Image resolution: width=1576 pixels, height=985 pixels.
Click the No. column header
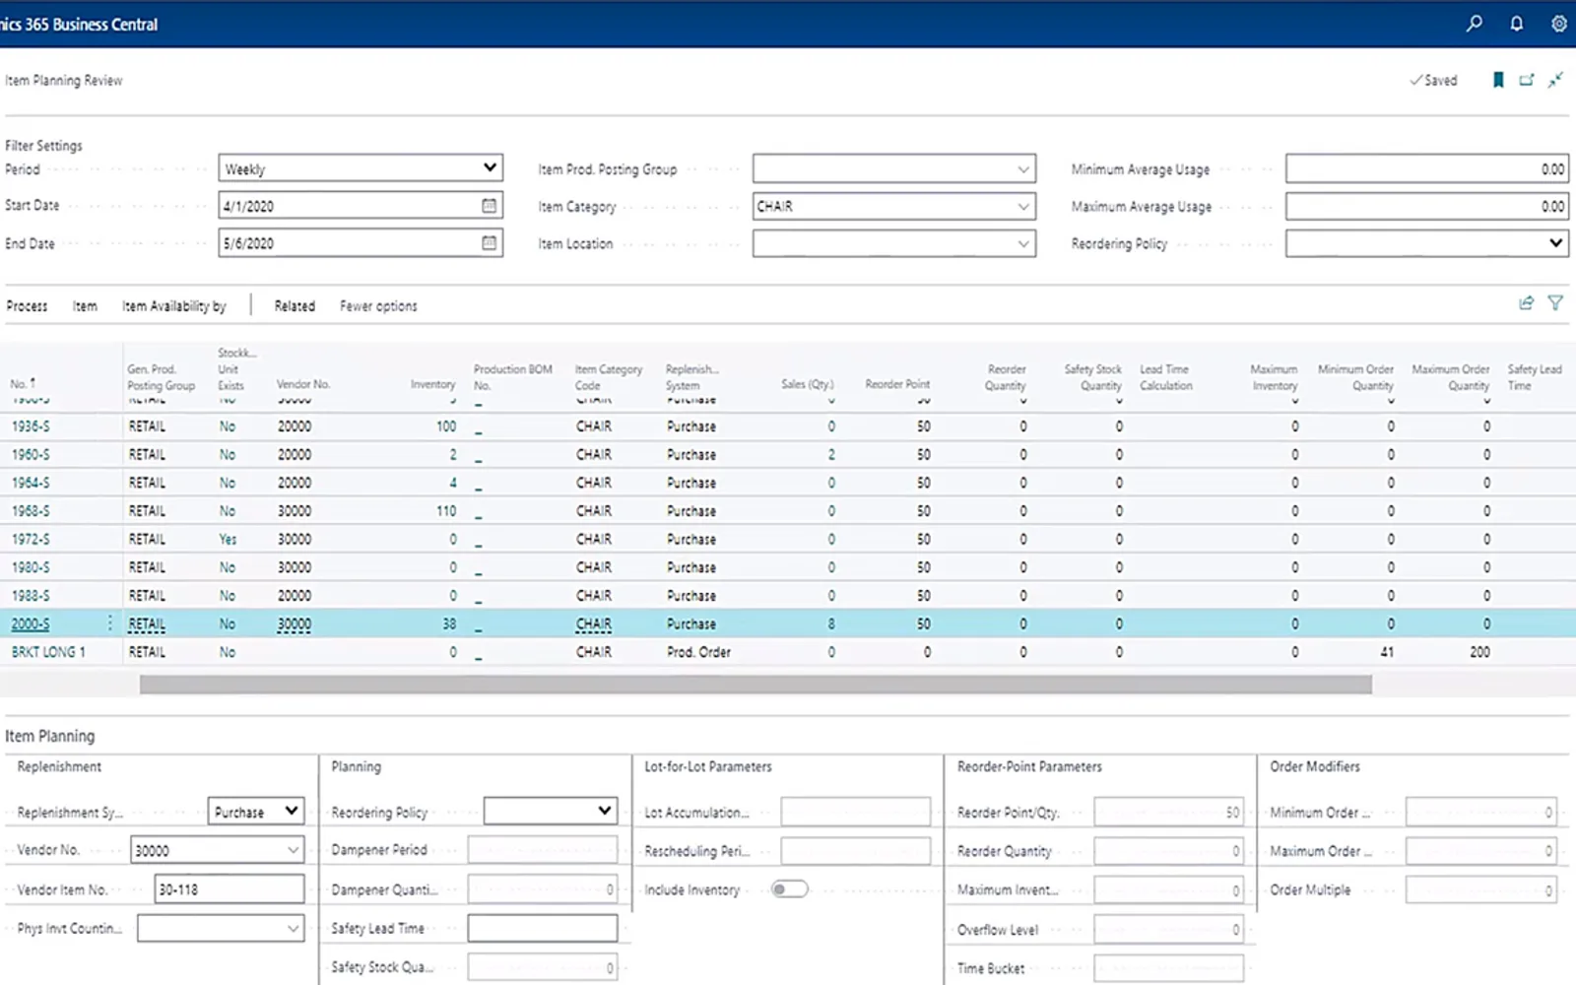23,383
